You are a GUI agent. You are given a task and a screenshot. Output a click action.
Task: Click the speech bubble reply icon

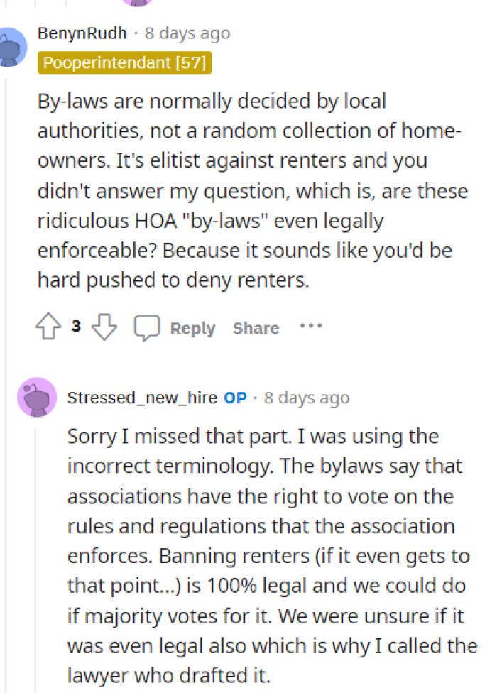(x=146, y=327)
